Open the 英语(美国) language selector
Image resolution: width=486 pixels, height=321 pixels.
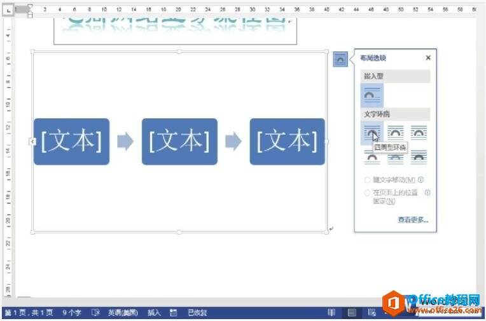123,313
